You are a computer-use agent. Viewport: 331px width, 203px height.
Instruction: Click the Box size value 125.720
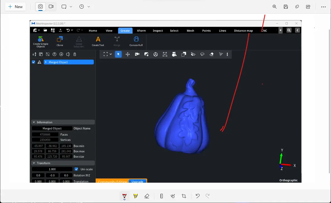pos(52,156)
